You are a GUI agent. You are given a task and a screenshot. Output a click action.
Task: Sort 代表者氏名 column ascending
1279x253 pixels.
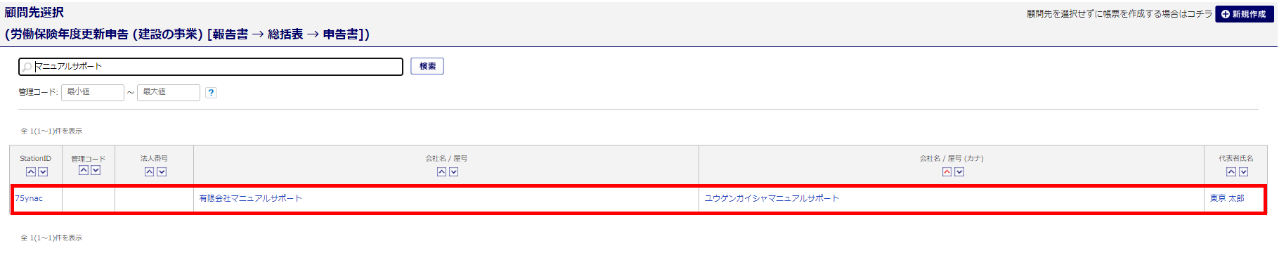[x=1231, y=172]
